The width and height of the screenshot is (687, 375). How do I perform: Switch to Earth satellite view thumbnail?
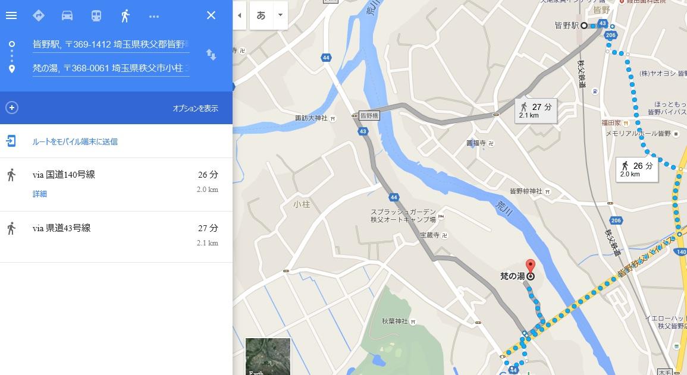(x=268, y=356)
